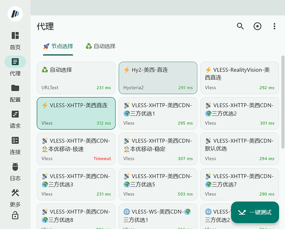The image size is (285, 229).
Task: Select VLESS-XHTTP-美西CDN-三方优选3 node
Action: coord(76,185)
